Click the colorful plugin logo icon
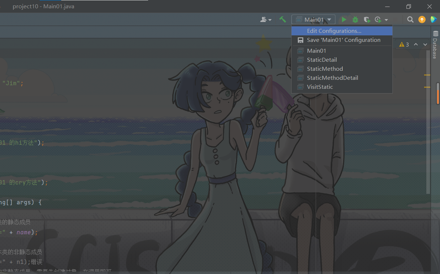440x274 pixels. coord(434,19)
